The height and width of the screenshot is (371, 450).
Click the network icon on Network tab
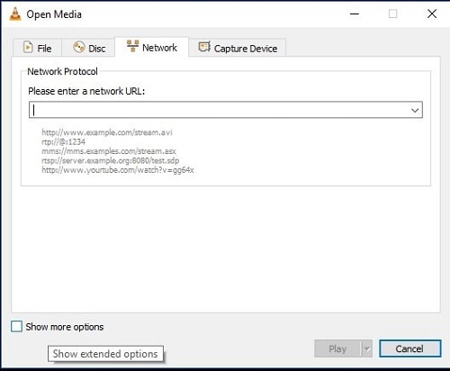132,46
